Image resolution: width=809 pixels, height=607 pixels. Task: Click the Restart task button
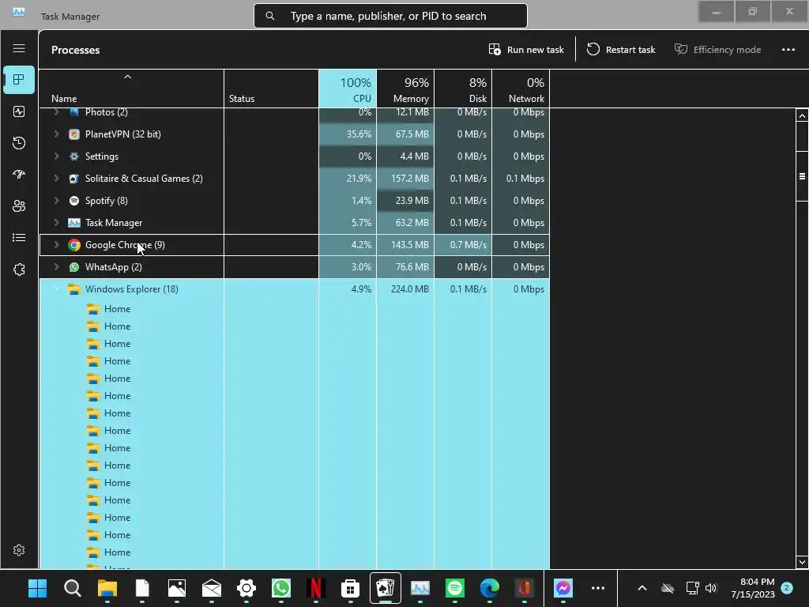coord(621,50)
